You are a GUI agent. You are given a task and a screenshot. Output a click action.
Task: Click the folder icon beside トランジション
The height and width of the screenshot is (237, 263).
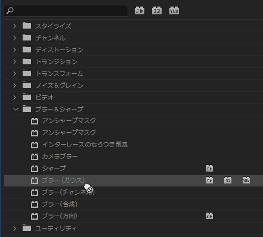click(x=27, y=61)
